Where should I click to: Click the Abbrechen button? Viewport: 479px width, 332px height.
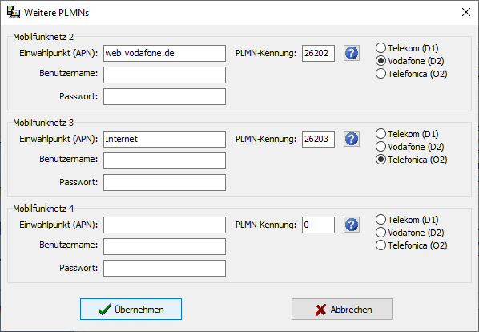coord(342,310)
